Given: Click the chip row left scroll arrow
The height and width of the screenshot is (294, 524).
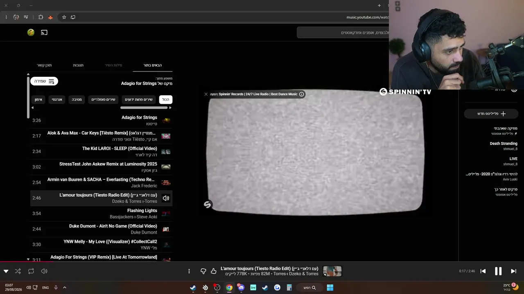Looking at the screenshot, I should pyautogui.click(x=32, y=108).
